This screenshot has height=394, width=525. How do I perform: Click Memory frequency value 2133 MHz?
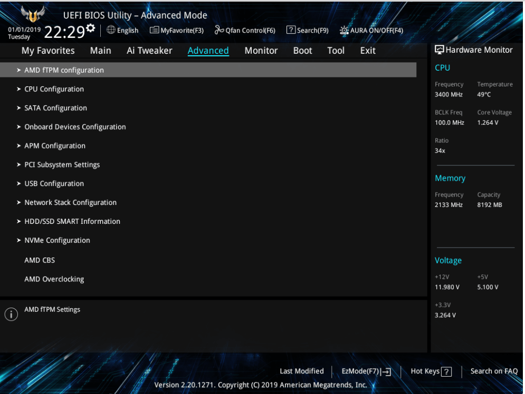(x=448, y=205)
